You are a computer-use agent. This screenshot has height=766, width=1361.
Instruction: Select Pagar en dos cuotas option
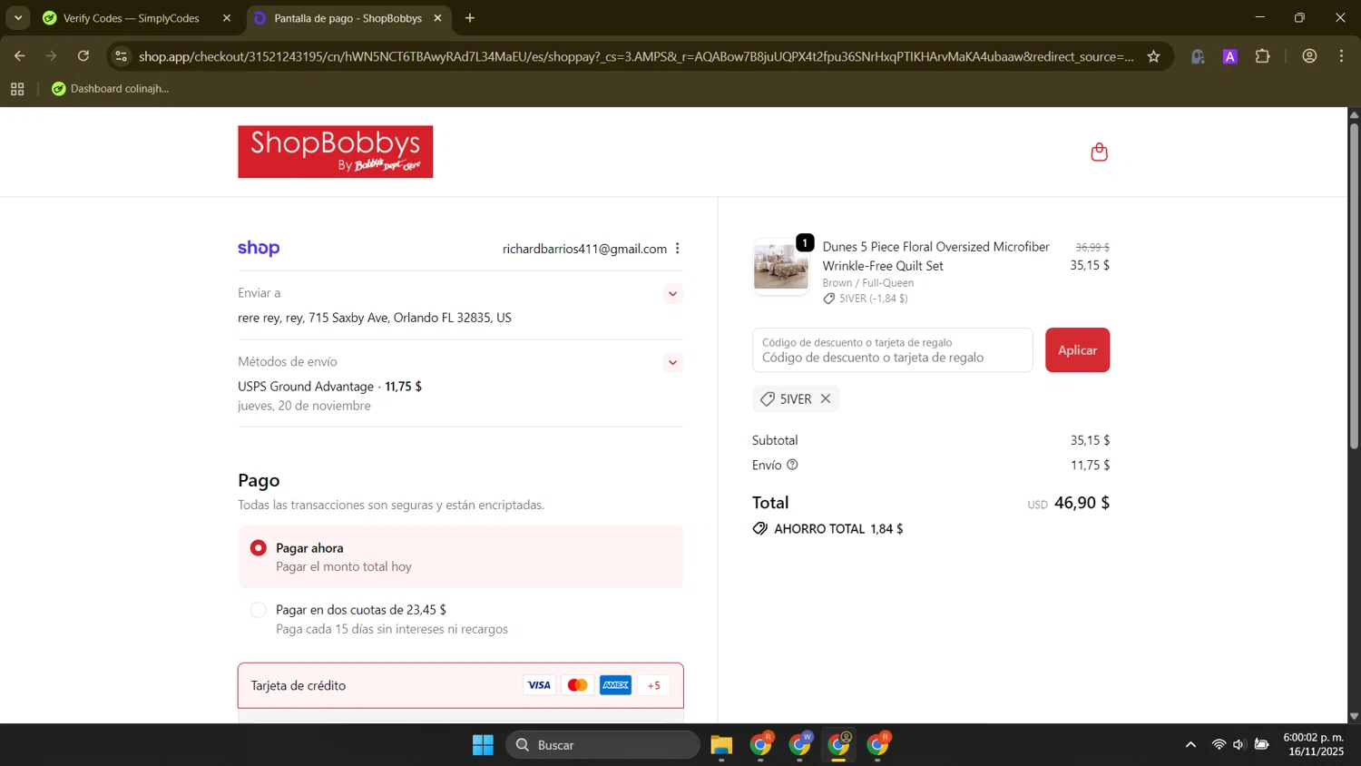259,610
